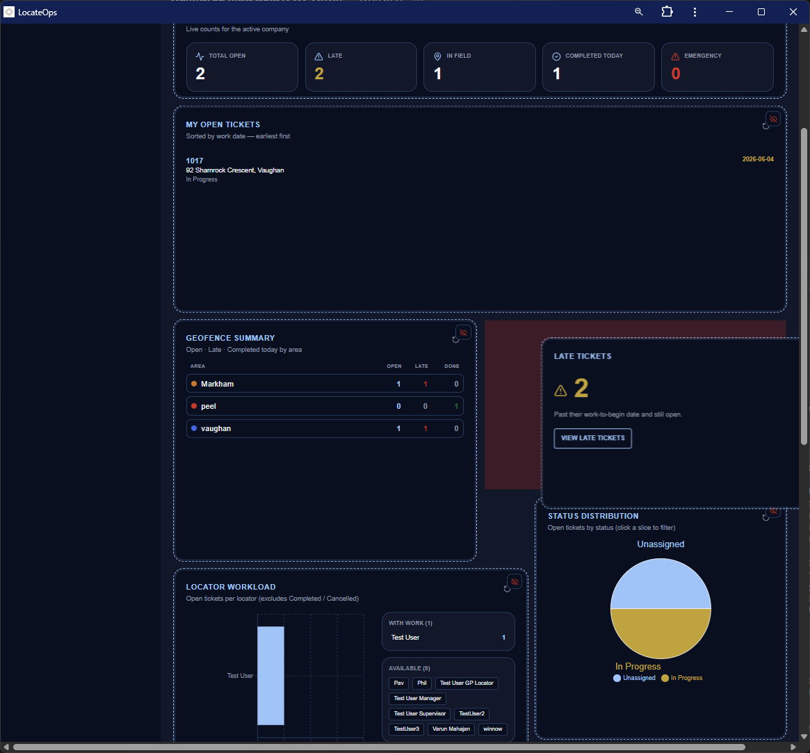The width and height of the screenshot is (810, 753).
Task: Filter by In Progress pie slice
Action: coord(661,634)
